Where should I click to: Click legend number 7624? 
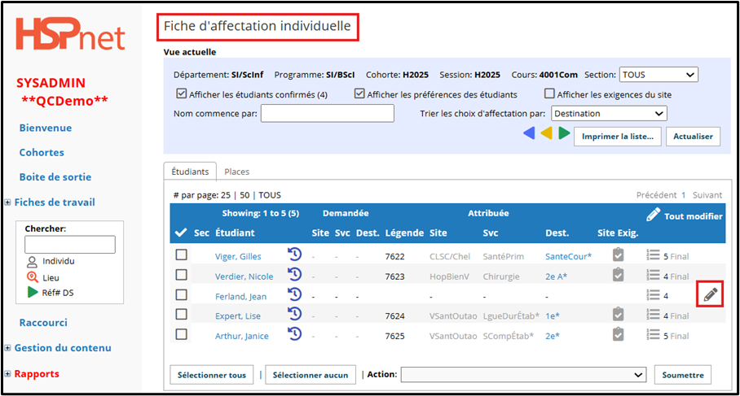394,316
